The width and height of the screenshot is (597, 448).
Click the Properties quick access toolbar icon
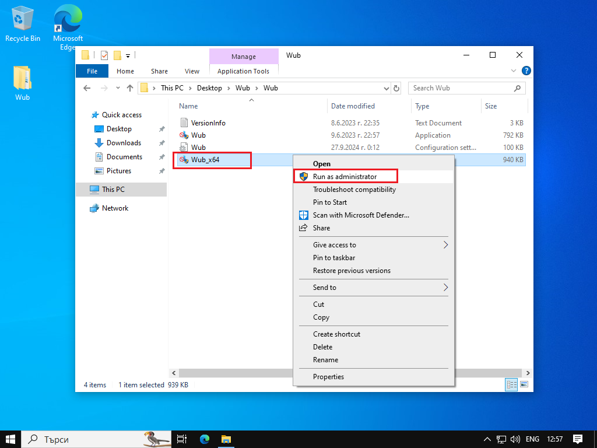104,55
